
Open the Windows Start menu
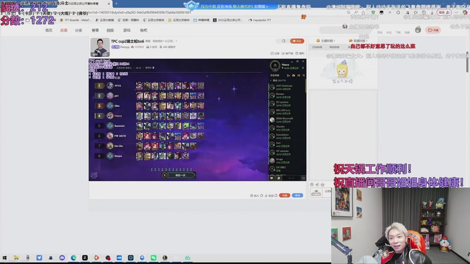click(x=5, y=258)
